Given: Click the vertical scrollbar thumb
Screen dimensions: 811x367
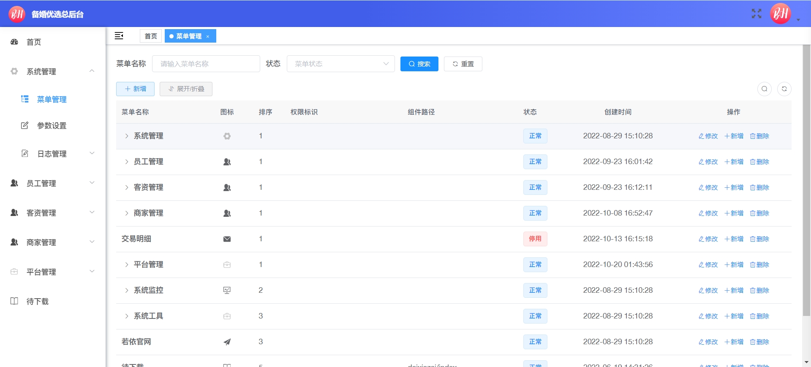Looking at the screenshot, I should pyautogui.click(x=806, y=181).
